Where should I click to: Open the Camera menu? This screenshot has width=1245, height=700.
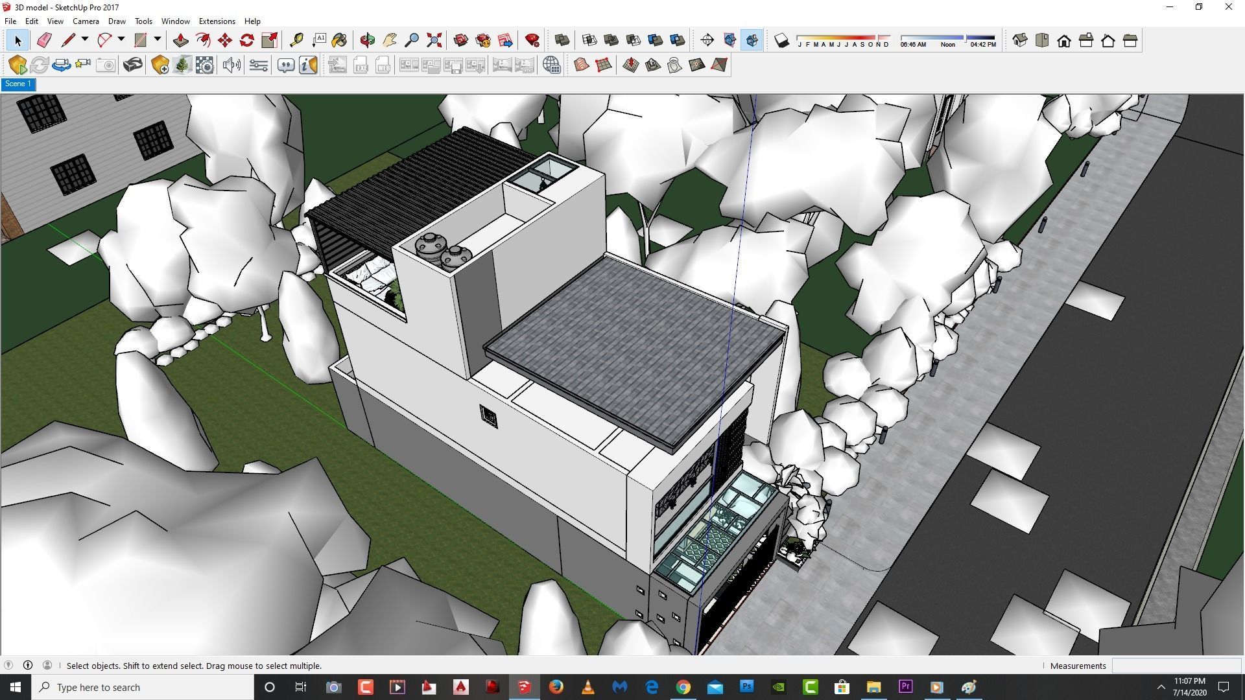[x=86, y=21]
